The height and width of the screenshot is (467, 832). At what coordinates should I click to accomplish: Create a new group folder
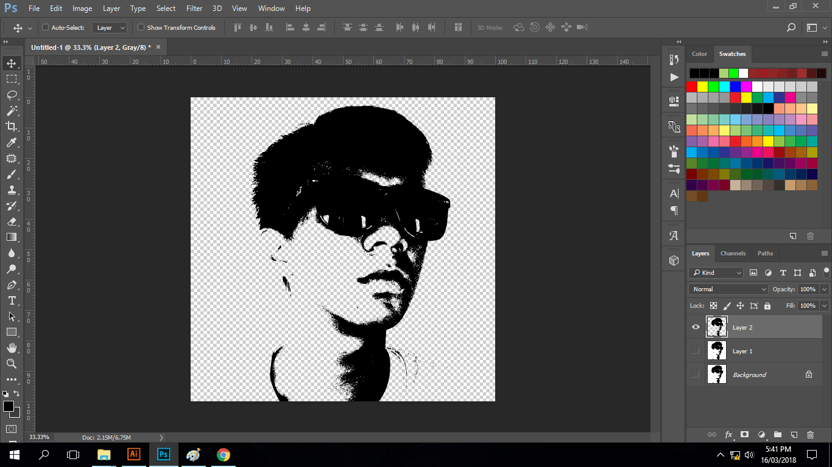click(777, 435)
